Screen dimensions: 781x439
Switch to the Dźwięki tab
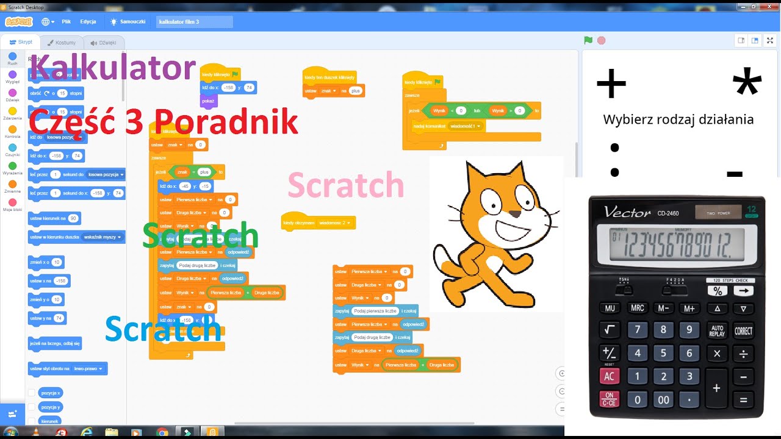[x=103, y=43]
